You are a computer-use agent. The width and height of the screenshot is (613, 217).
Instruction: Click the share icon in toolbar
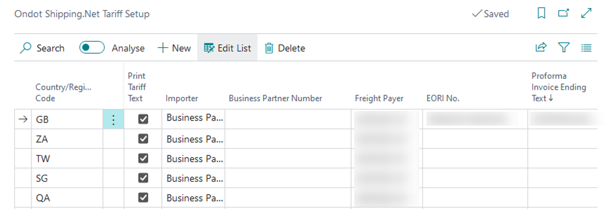click(541, 48)
